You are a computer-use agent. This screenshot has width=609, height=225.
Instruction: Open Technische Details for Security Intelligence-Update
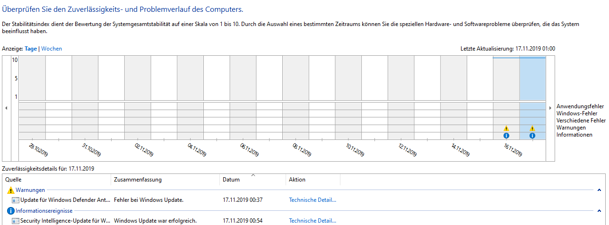[x=313, y=221]
